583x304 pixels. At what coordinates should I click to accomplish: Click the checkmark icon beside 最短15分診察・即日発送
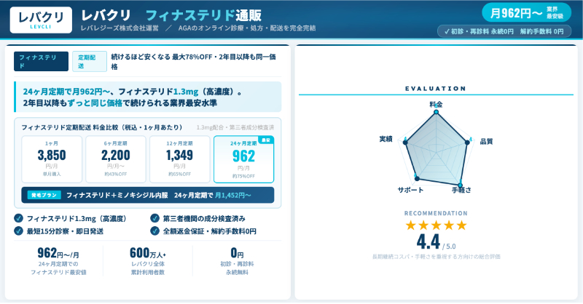click(x=18, y=231)
